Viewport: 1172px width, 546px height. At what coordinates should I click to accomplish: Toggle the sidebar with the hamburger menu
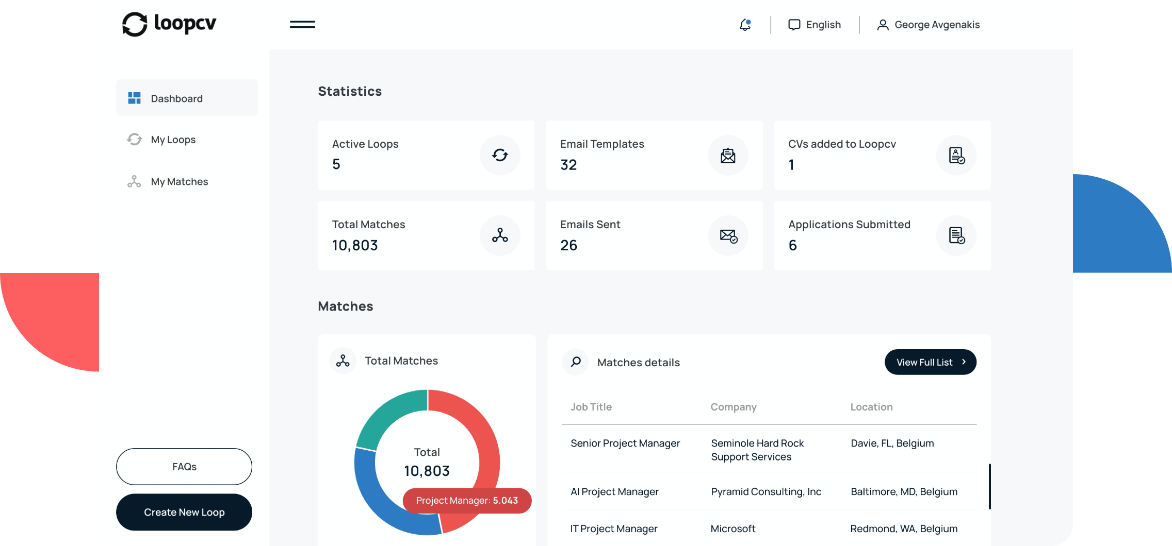click(x=302, y=24)
